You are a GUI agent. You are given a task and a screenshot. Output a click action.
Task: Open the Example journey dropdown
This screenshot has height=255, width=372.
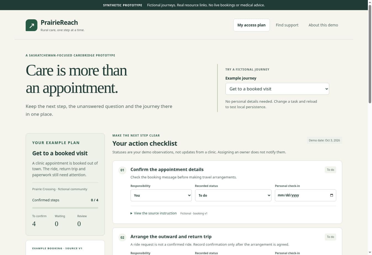coord(277,89)
